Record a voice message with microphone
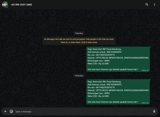Screen dimensions: 160x117 point(154,112)
